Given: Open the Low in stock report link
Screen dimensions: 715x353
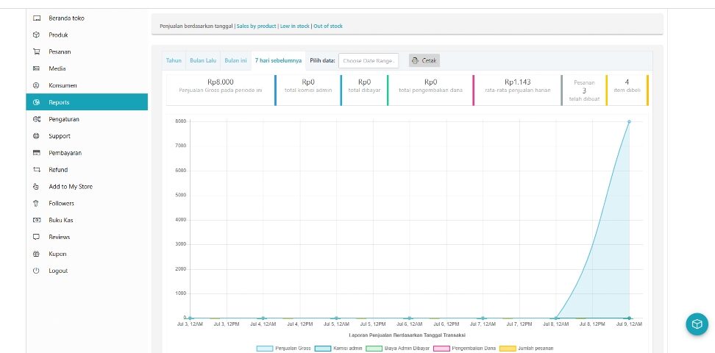Looking at the screenshot, I should coord(294,26).
